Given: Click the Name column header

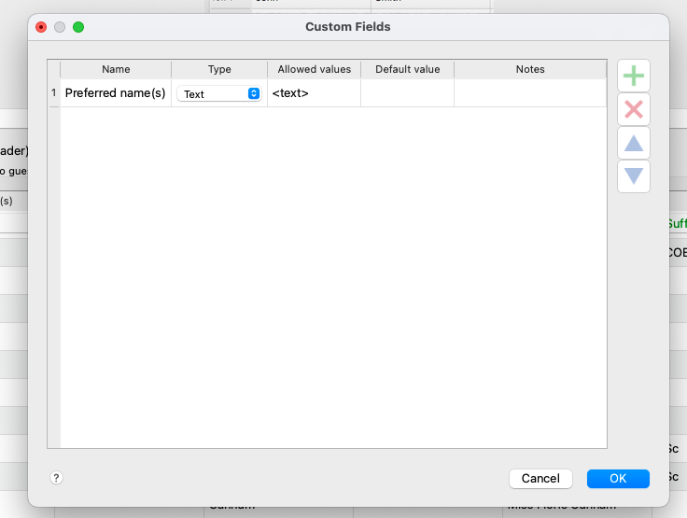Looking at the screenshot, I should [116, 69].
